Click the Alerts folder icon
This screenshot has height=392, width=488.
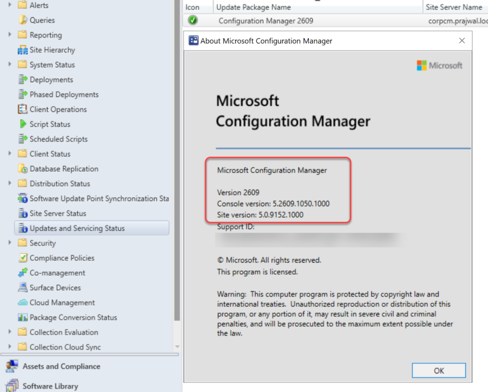tap(22, 5)
